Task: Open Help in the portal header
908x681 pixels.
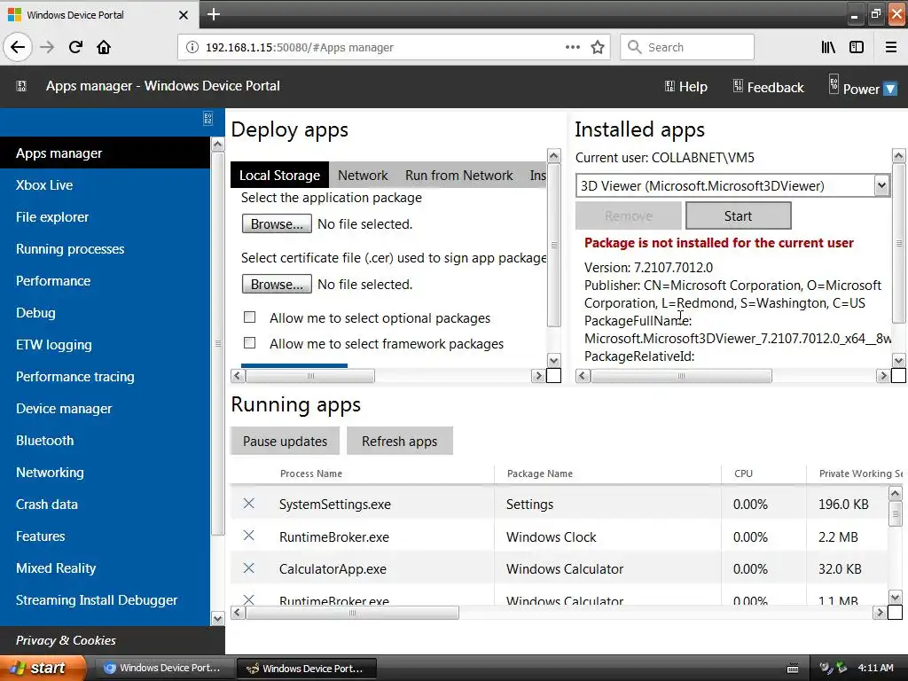Action: (x=685, y=87)
